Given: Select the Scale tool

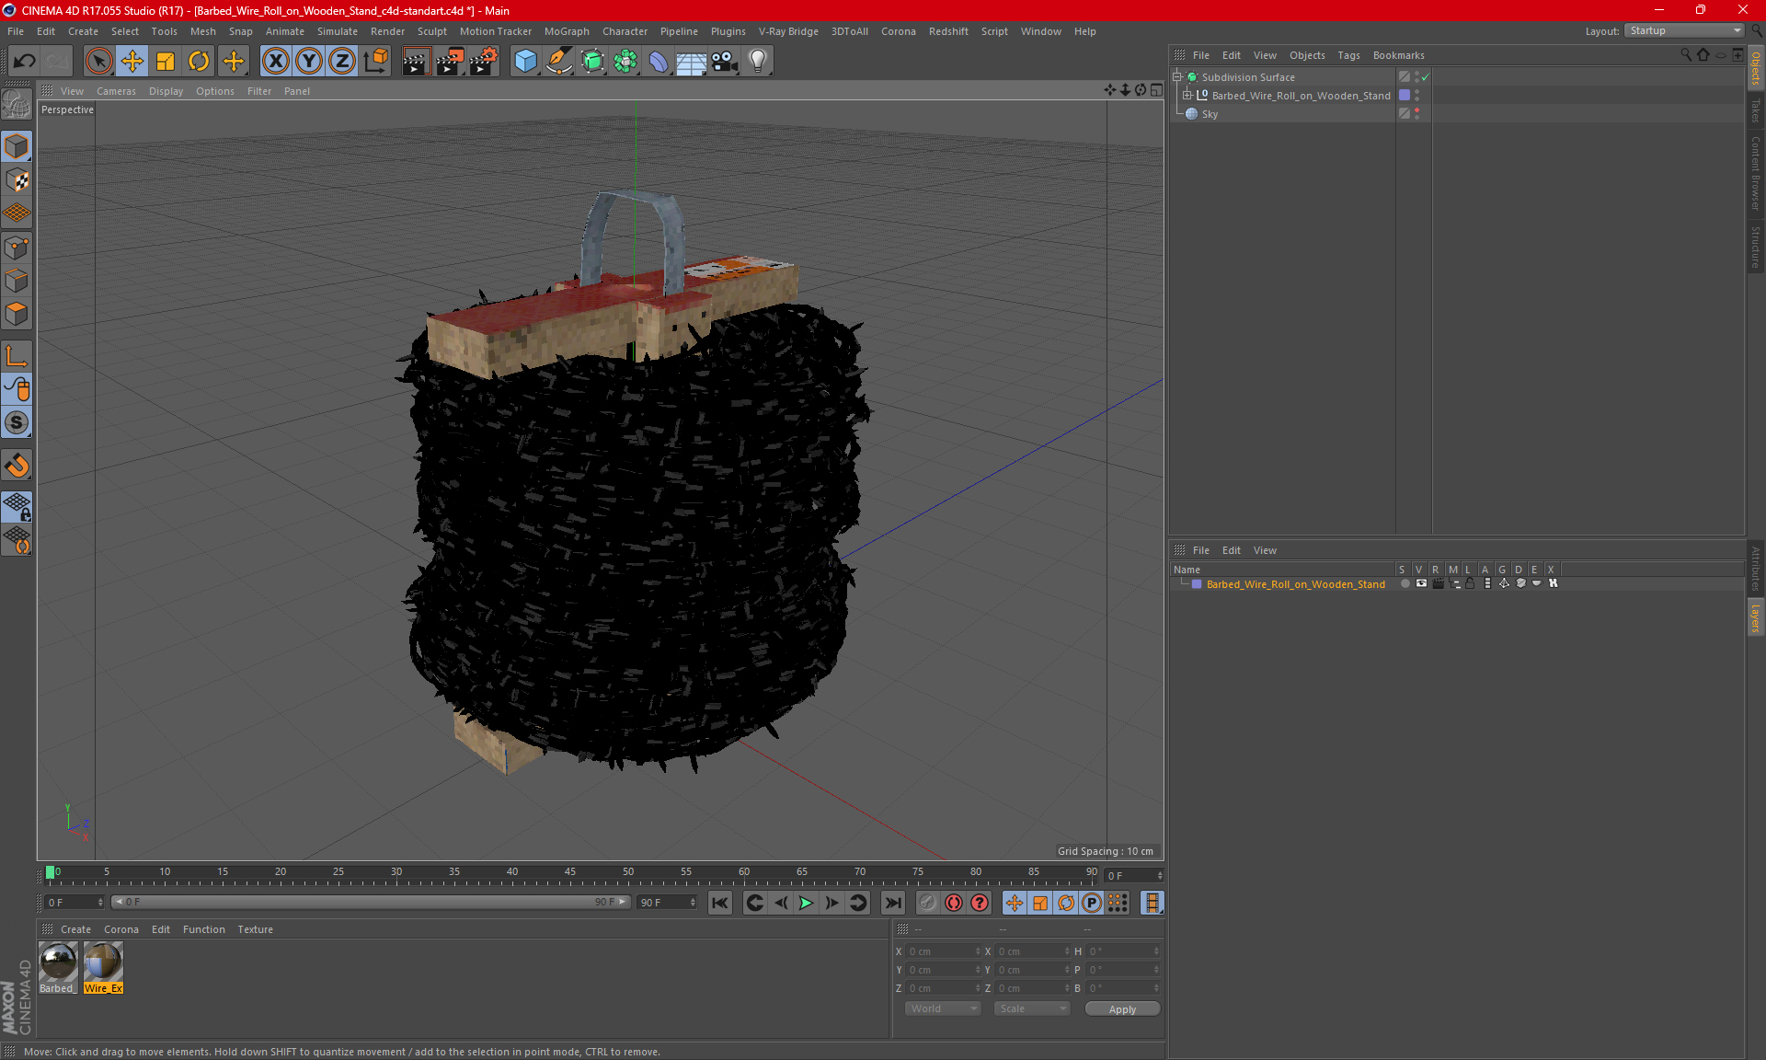Looking at the screenshot, I should (166, 61).
